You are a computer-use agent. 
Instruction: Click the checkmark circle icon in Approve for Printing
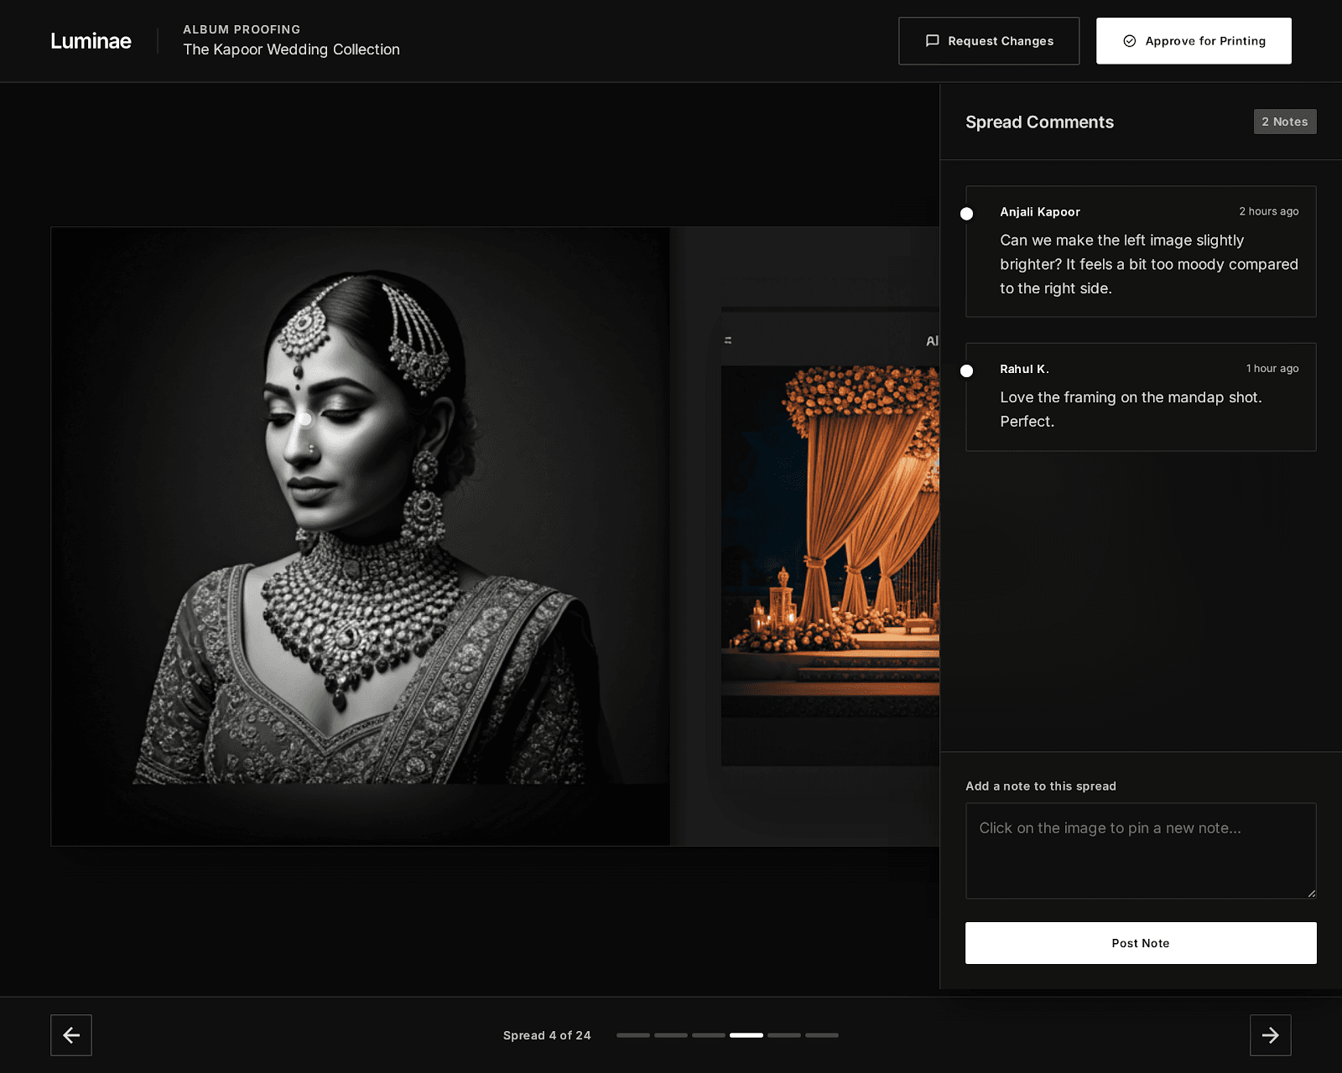(x=1130, y=41)
